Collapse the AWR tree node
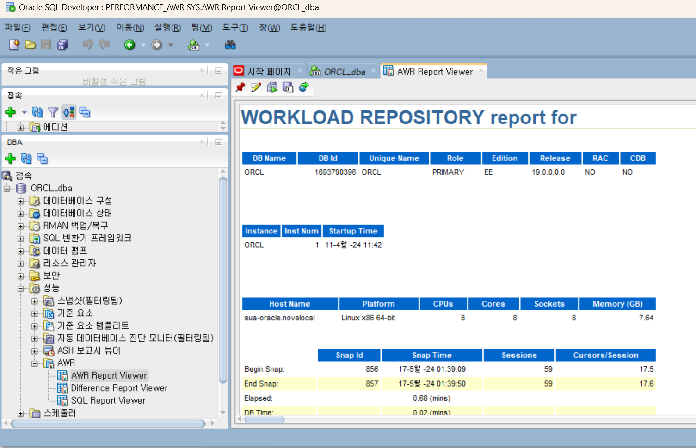 (35, 363)
